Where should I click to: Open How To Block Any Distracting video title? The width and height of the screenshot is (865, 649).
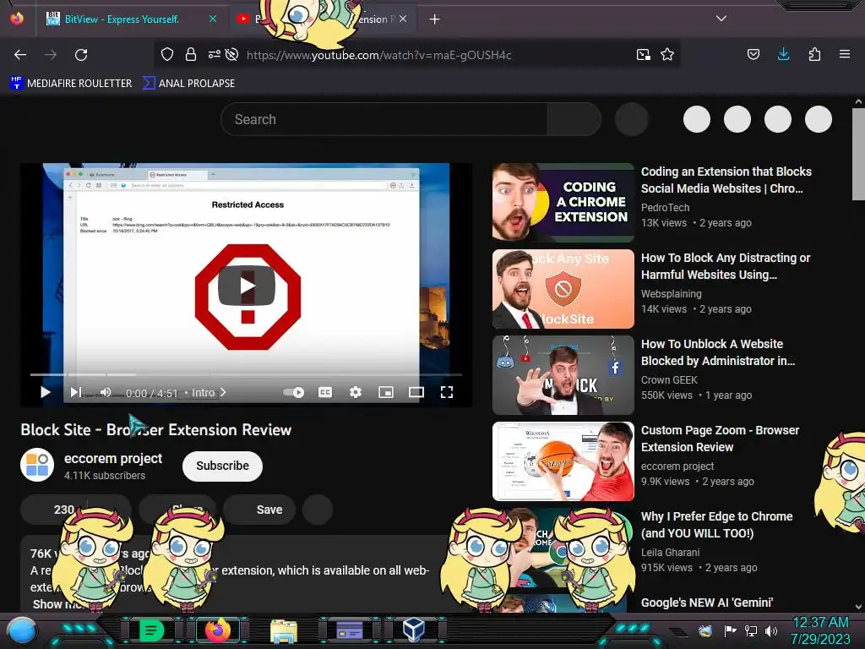click(726, 266)
